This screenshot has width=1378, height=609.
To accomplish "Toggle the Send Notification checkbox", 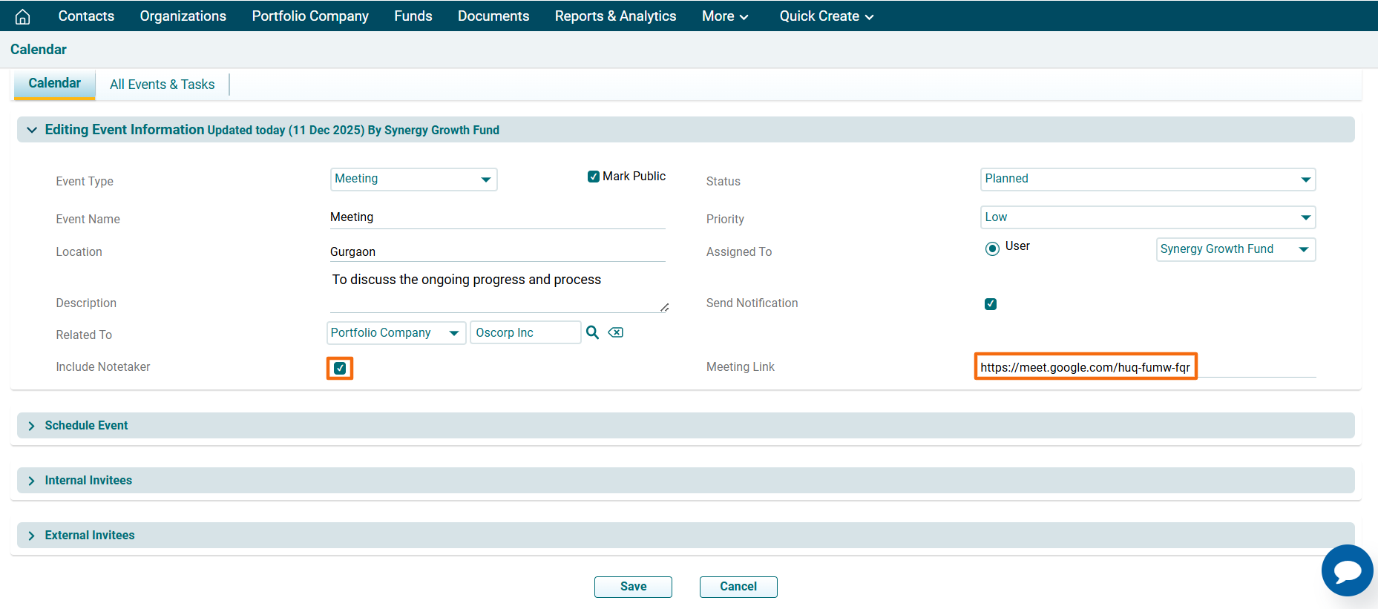I will pyautogui.click(x=991, y=304).
